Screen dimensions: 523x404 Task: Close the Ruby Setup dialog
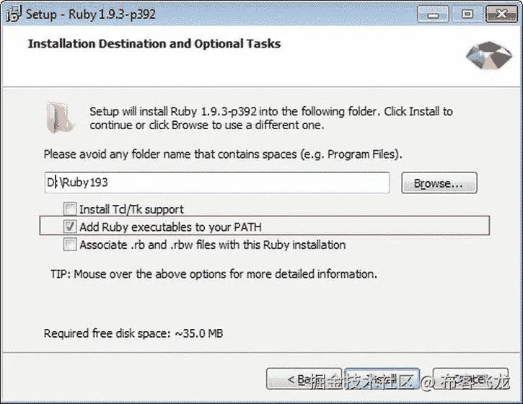point(501,13)
